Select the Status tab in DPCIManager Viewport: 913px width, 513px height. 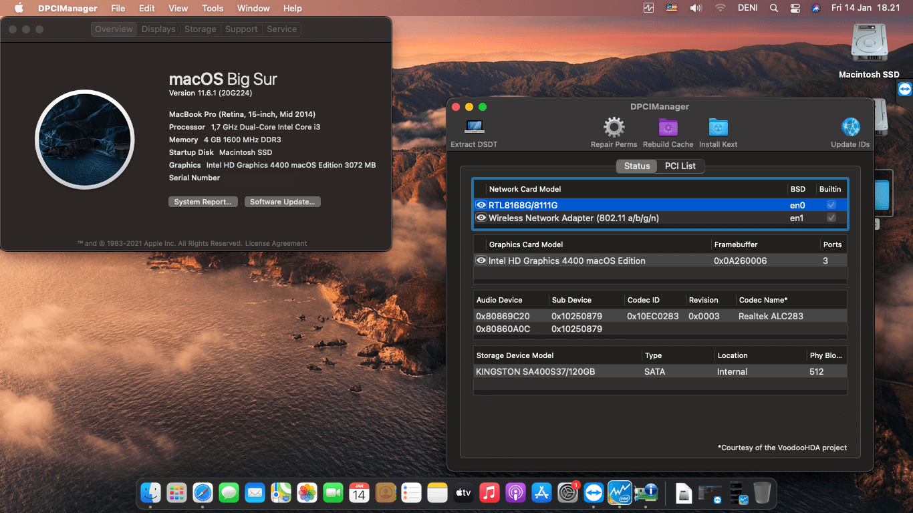(x=637, y=166)
